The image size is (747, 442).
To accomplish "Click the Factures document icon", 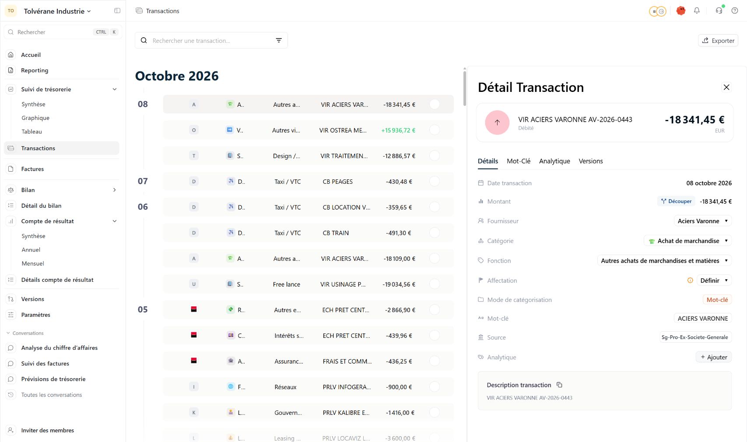I will point(11,169).
